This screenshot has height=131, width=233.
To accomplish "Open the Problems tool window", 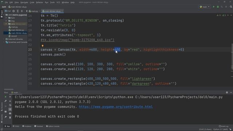I will tap(27, 126).
